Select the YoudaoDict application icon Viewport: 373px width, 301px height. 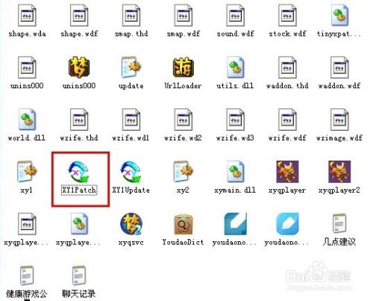pos(184,224)
